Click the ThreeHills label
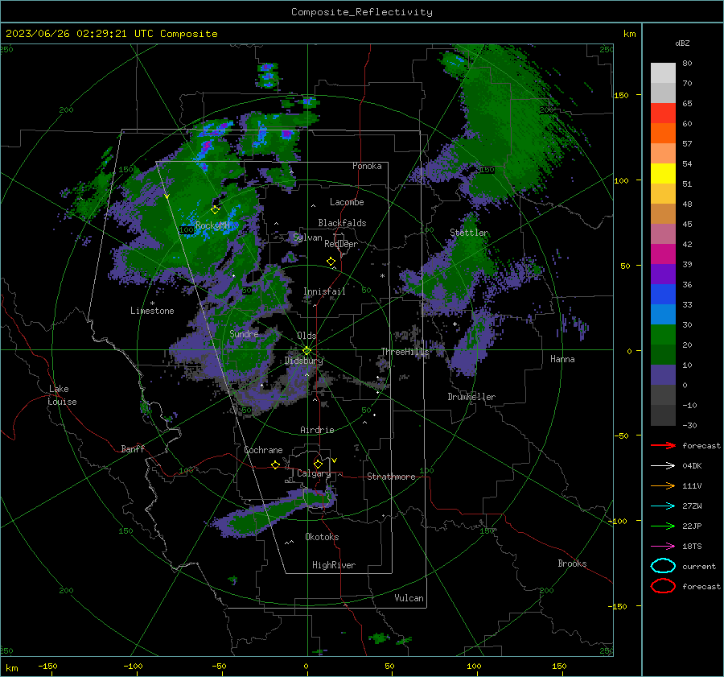This screenshot has width=724, height=677. 405,352
